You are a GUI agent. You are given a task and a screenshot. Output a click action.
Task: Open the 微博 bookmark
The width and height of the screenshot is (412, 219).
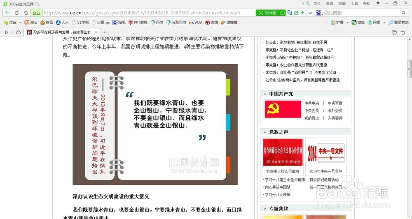[211, 23]
